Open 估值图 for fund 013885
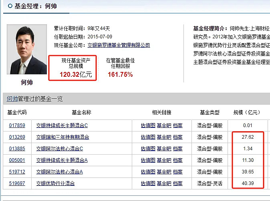This screenshot has width=270, height=201. pos(148,148)
